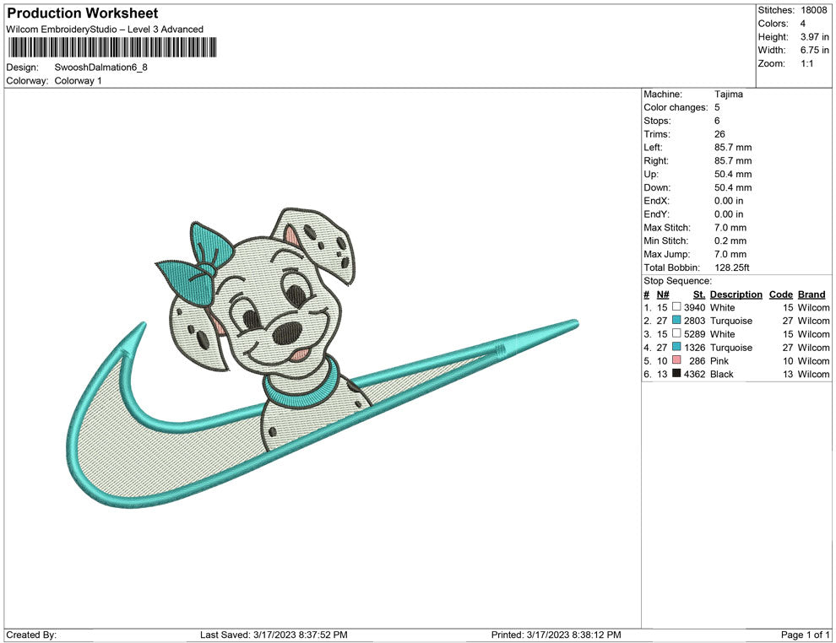This screenshot has height=643, width=836.
Task: Click the Zoom value '1:1'
Action: (806, 63)
